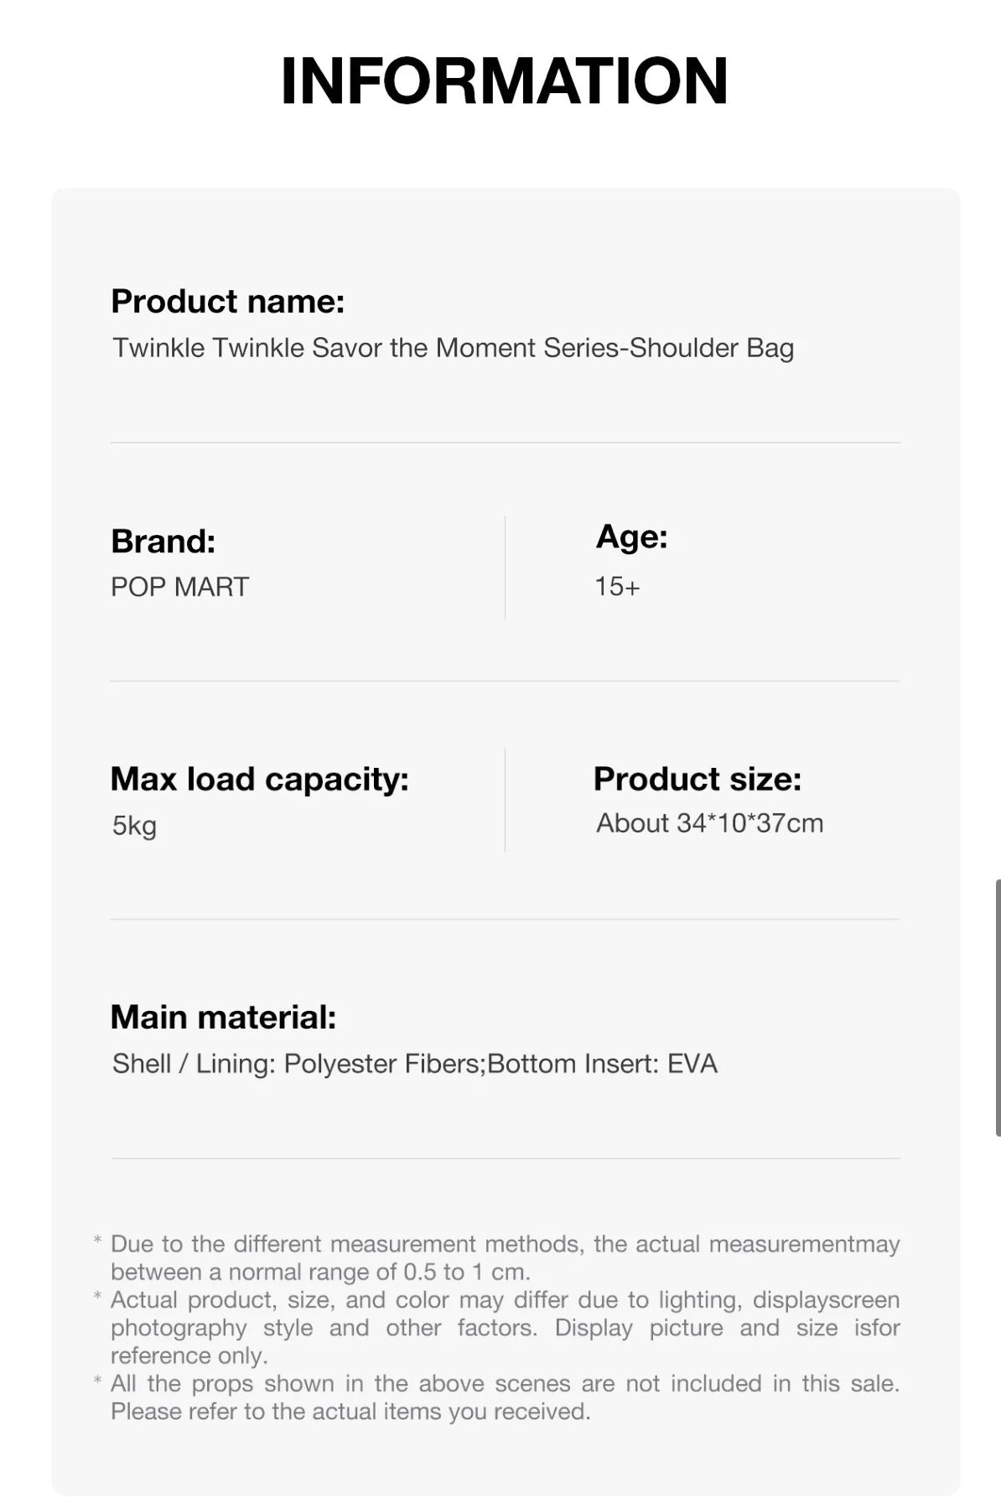Click the 'Product size:' label
The width and height of the screenshot is (1001, 1503).
coord(697,780)
